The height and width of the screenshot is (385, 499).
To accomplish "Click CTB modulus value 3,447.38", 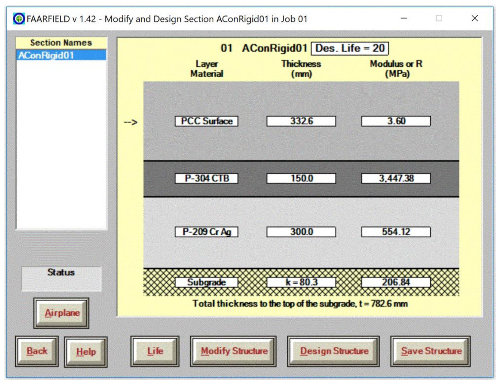I will pyautogui.click(x=396, y=178).
